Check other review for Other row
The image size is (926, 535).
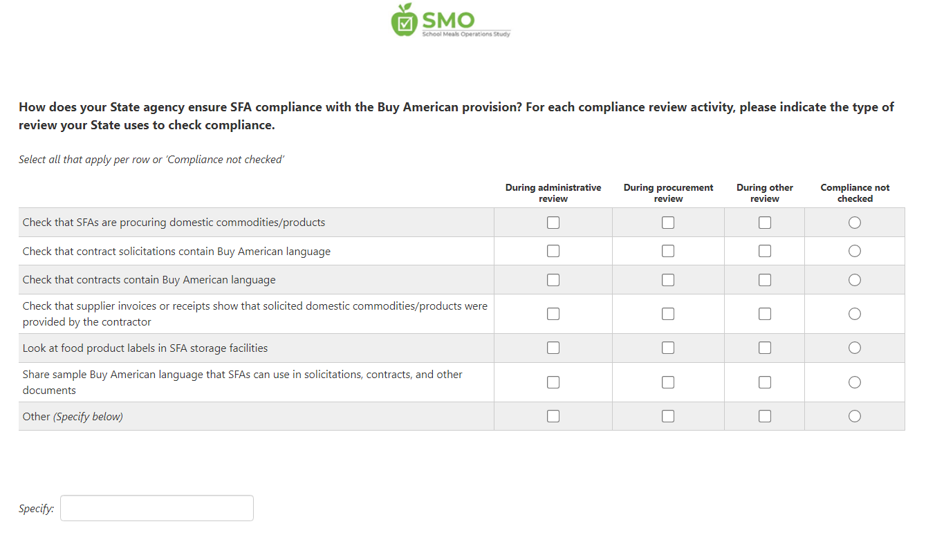765,416
